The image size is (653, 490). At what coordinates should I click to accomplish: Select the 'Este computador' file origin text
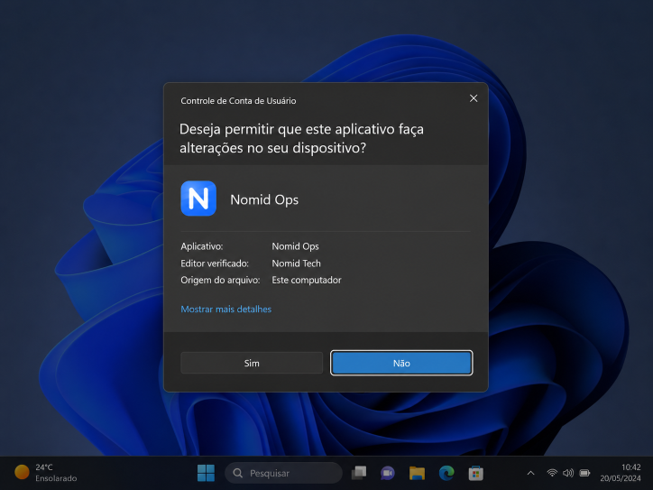click(307, 280)
